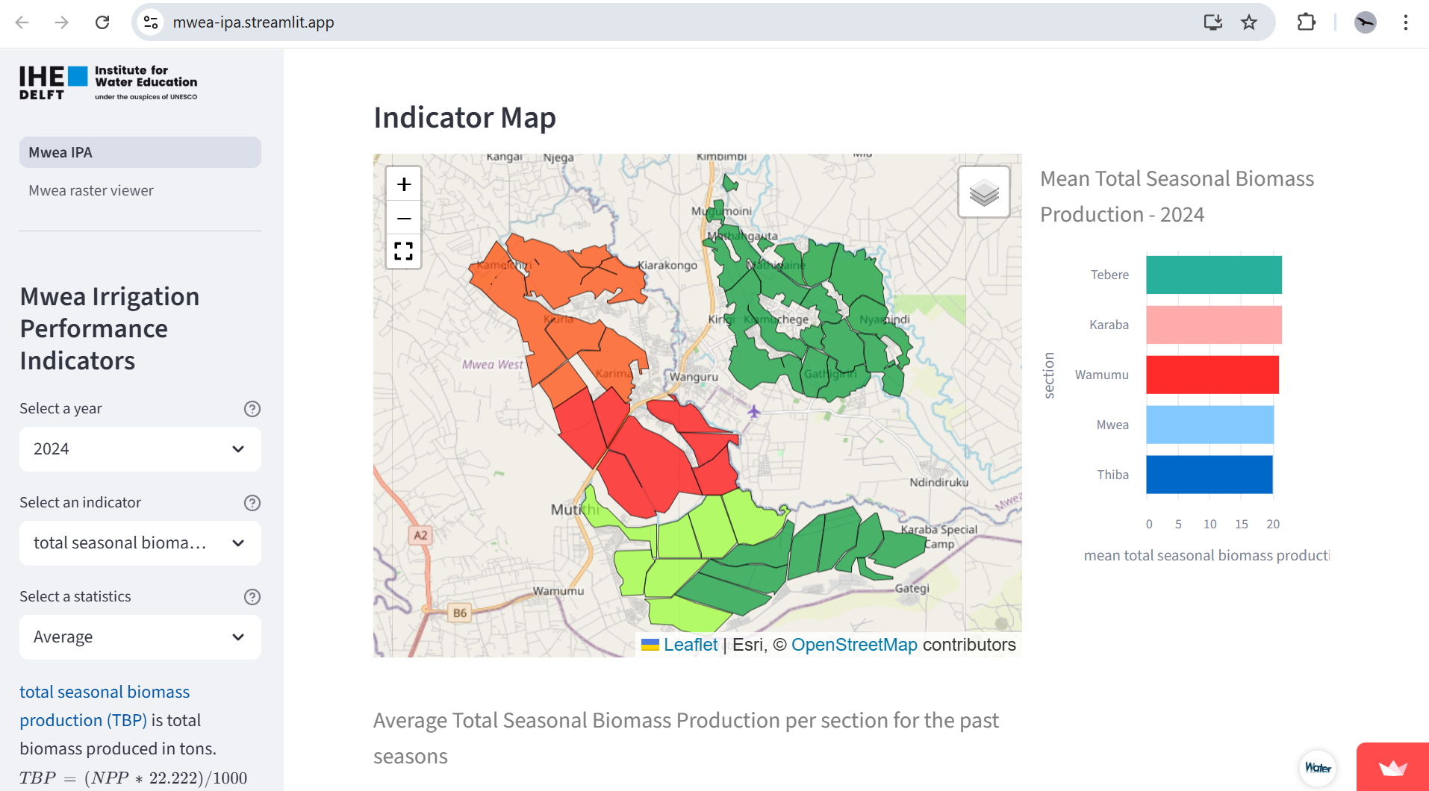Click the red Wamumu bar
Viewport: 1429px width, 791px height.
coord(1212,375)
